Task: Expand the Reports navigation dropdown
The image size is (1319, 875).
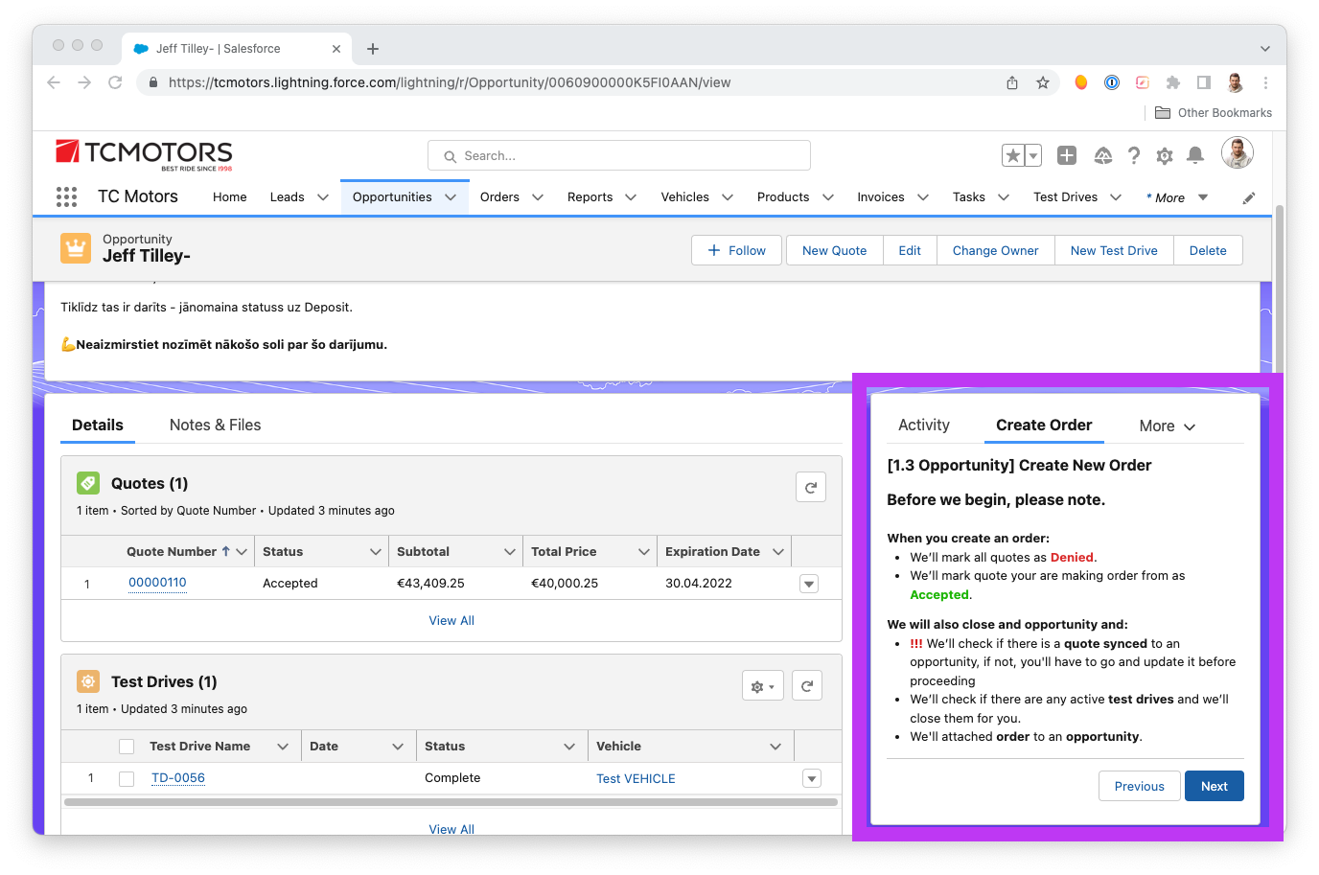Action: coord(631,197)
